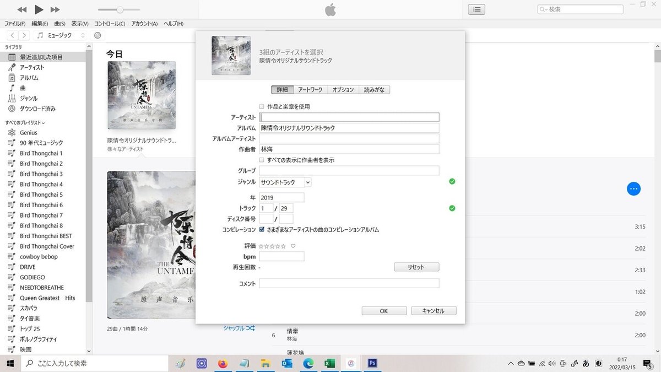
Task: Click the bpm input field
Action: coord(281,256)
